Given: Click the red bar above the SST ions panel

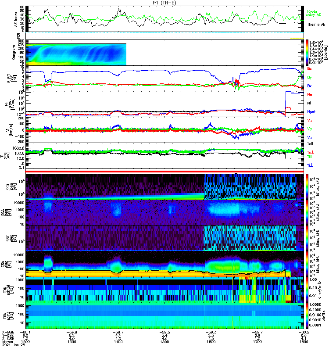Looking at the screenshot, I should [x=164, y=172].
